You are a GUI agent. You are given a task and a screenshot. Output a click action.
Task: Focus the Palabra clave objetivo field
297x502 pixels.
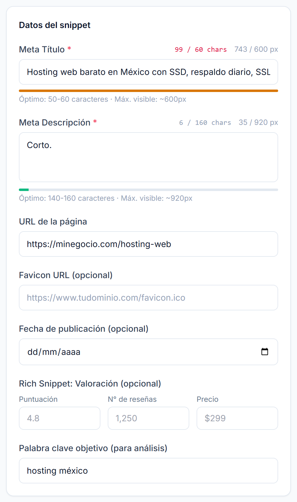click(148, 471)
